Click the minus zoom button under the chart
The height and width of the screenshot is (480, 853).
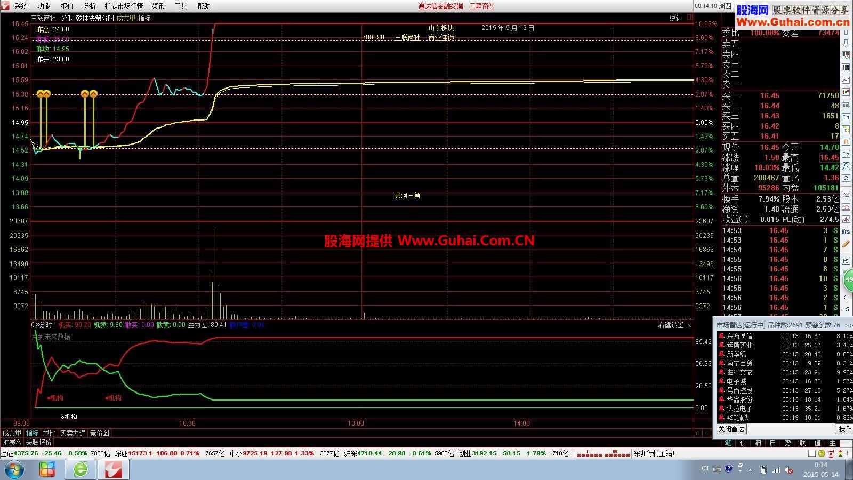[x=707, y=433]
